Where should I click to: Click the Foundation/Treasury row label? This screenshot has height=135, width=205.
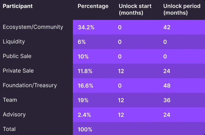(30, 85)
